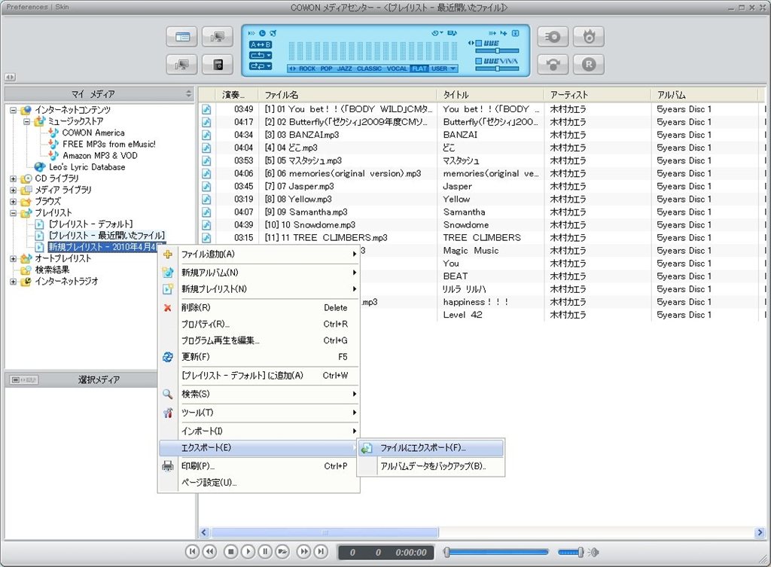Click the playback seek progress slider
The width and height of the screenshot is (771, 567).
497,552
